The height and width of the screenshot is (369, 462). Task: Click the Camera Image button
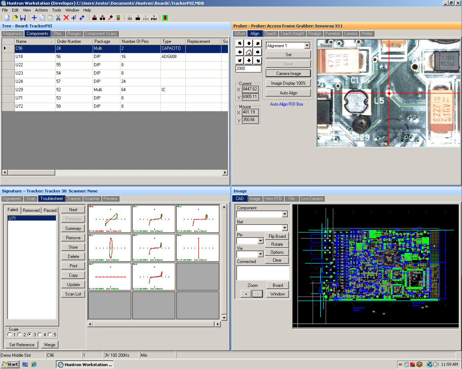point(288,74)
